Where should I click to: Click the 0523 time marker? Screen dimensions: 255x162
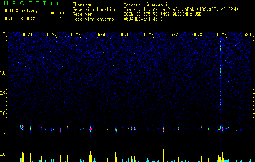pos(76,35)
